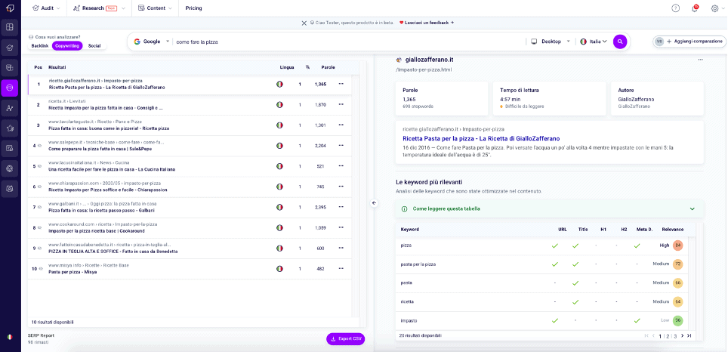Click the orange 72 relevance badge
Viewport: 728px width, 352px height.
[678, 264]
